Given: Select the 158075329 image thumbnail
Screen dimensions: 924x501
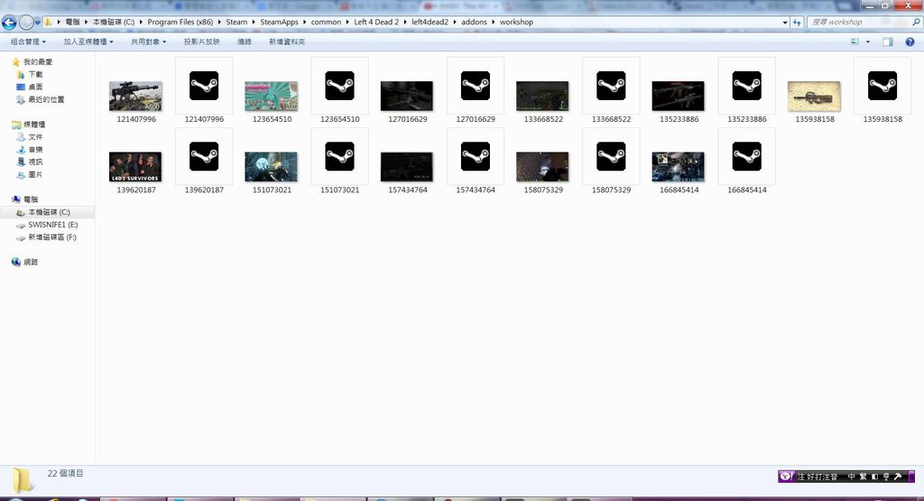Looking at the screenshot, I should 542,167.
